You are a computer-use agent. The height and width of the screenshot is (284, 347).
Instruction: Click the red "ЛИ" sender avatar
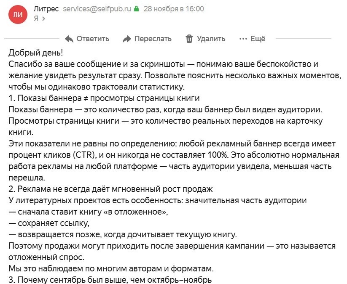click(18, 15)
